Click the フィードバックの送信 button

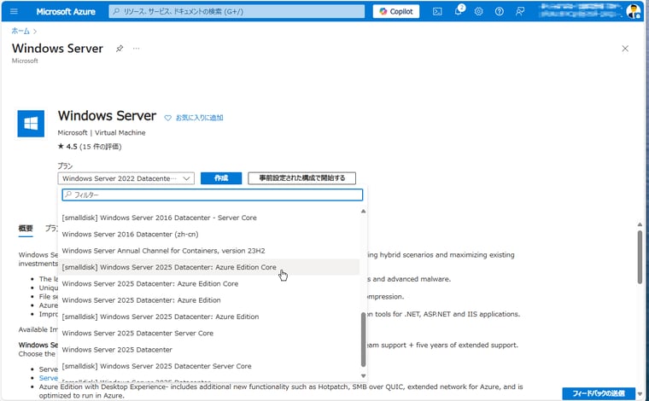point(599,393)
